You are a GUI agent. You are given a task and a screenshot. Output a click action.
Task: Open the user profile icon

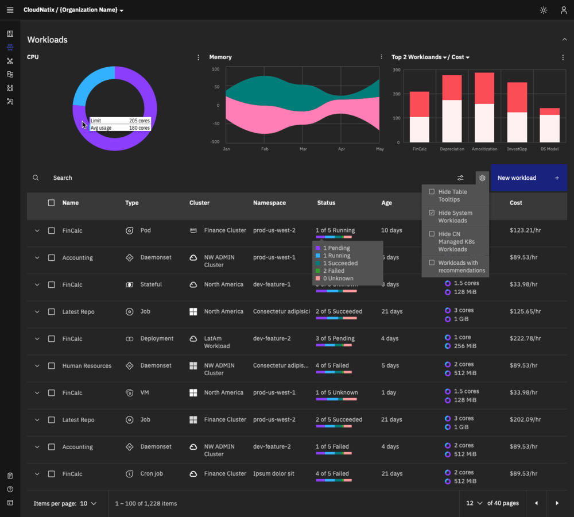point(563,10)
